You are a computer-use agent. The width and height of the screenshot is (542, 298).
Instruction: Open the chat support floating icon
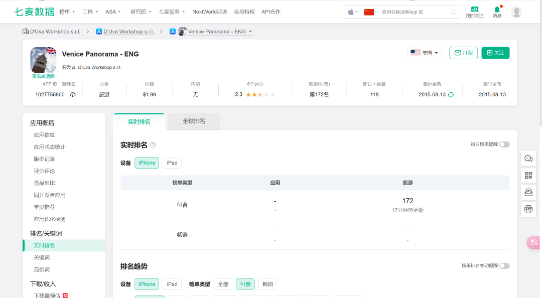click(x=528, y=159)
